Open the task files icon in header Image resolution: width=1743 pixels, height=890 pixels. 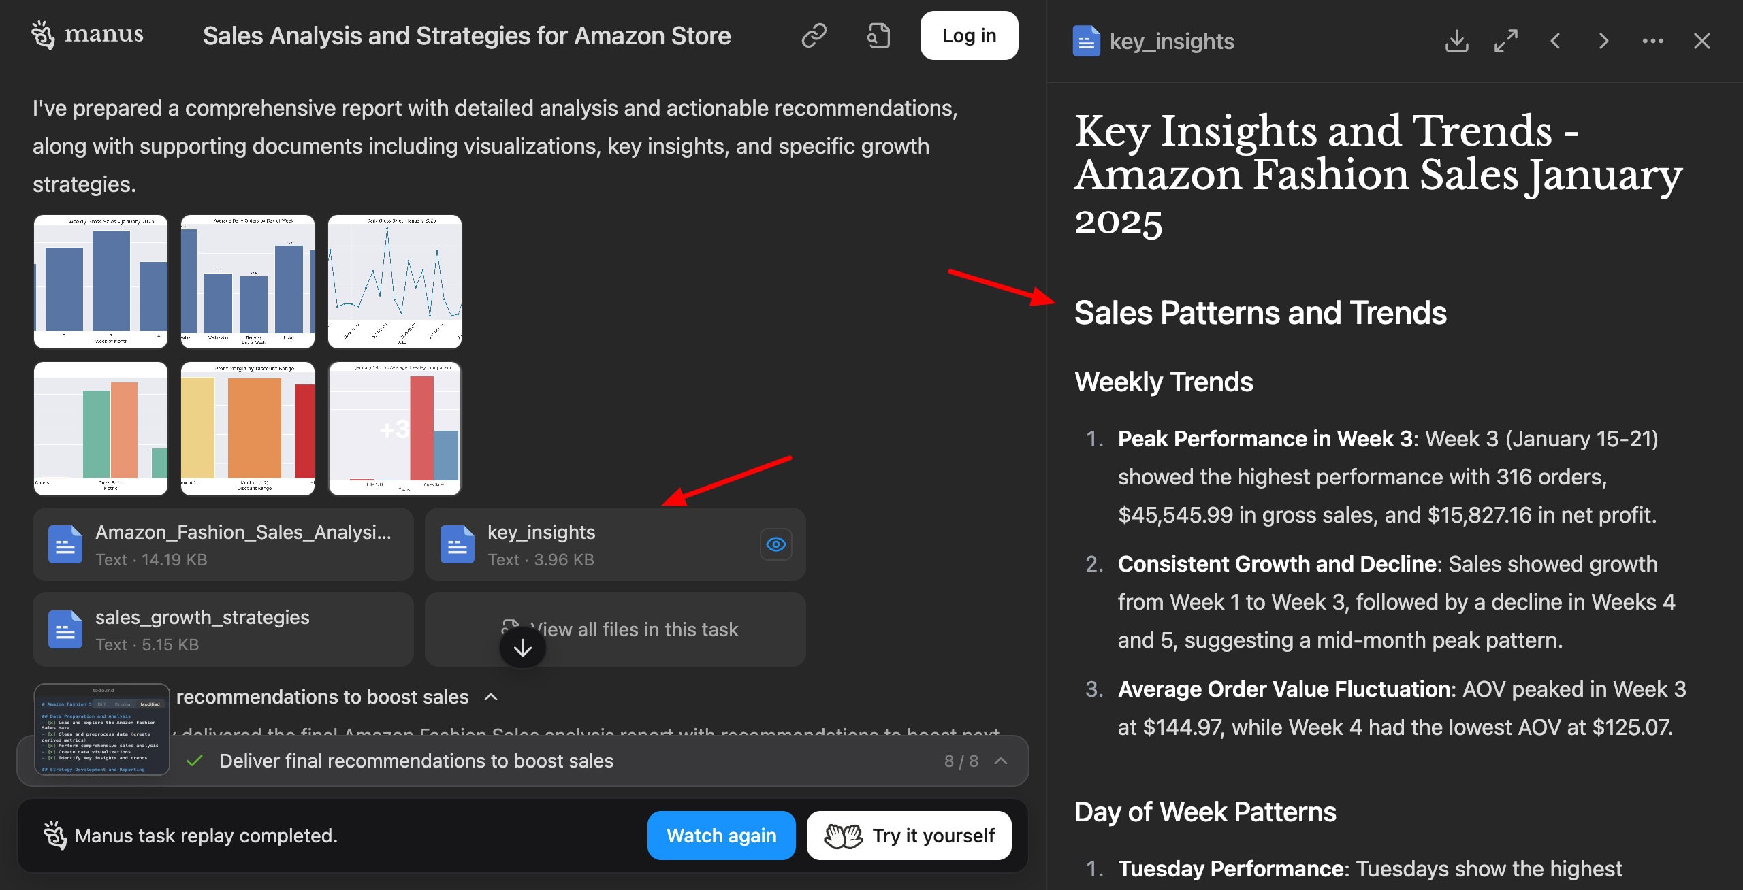pos(878,35)
